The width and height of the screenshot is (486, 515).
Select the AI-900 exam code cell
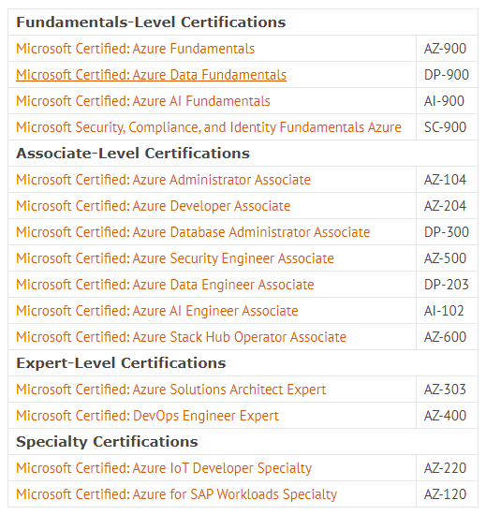pyautogui.click(x=447, y=101)
